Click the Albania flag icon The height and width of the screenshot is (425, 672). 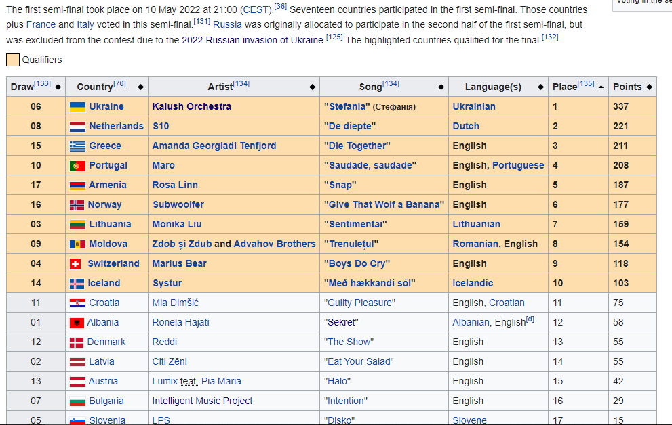tap(77, 323)
